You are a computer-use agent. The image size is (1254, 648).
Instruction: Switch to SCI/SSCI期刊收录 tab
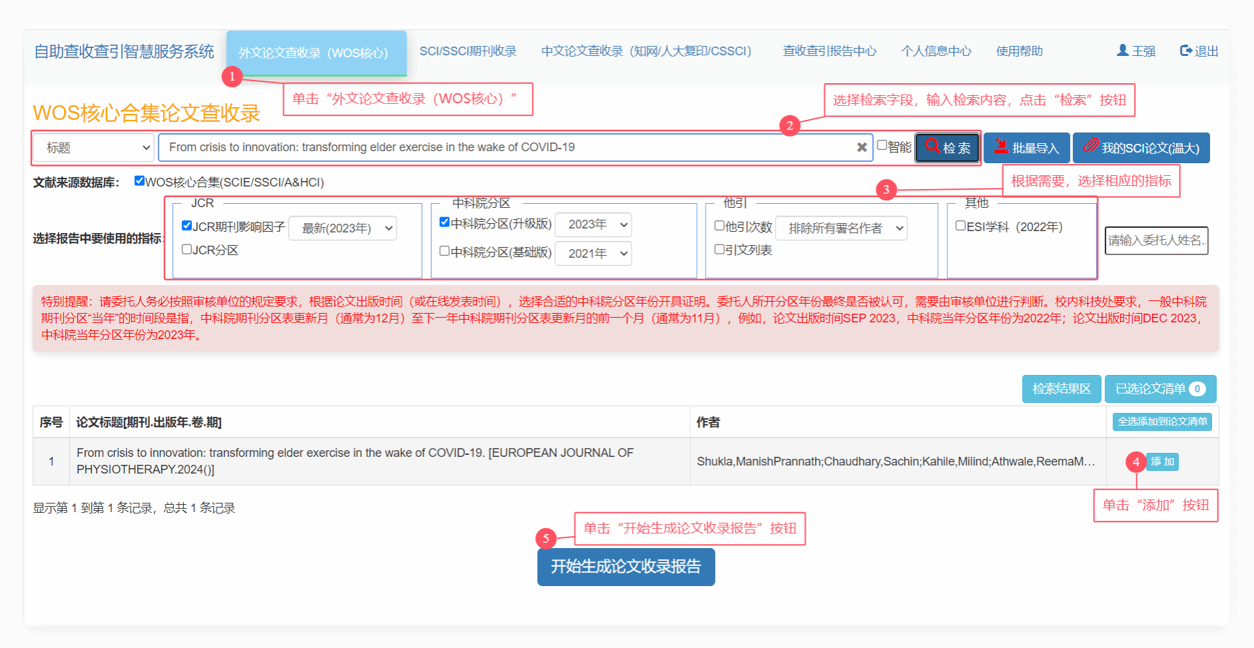468,51
